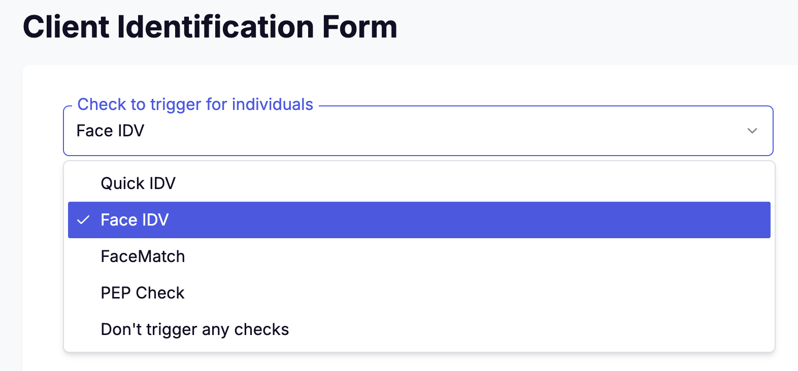Screen dimensions: 798x371
Task: Choose Don't trigger any checks
Action: 194,329
